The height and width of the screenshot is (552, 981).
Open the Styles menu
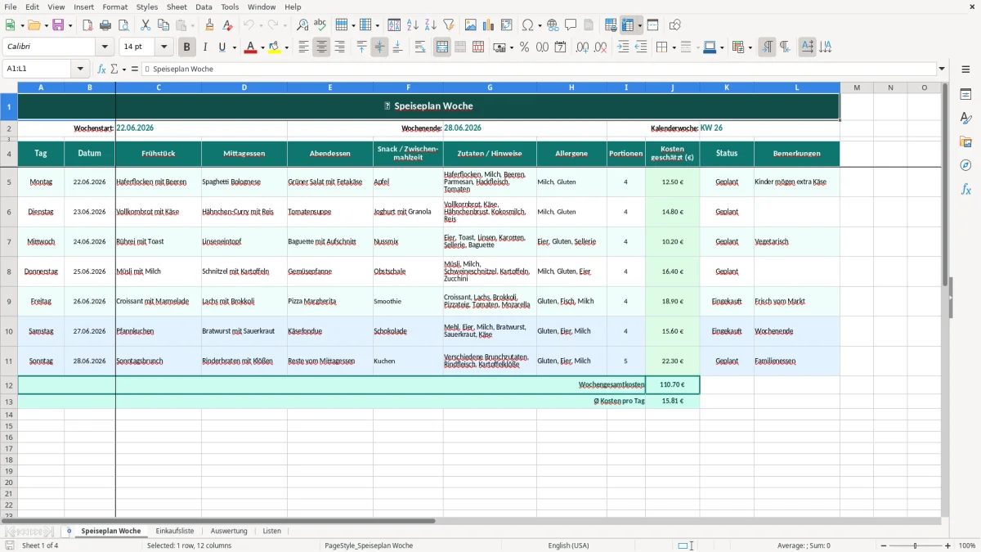click(x=147, y=7)
